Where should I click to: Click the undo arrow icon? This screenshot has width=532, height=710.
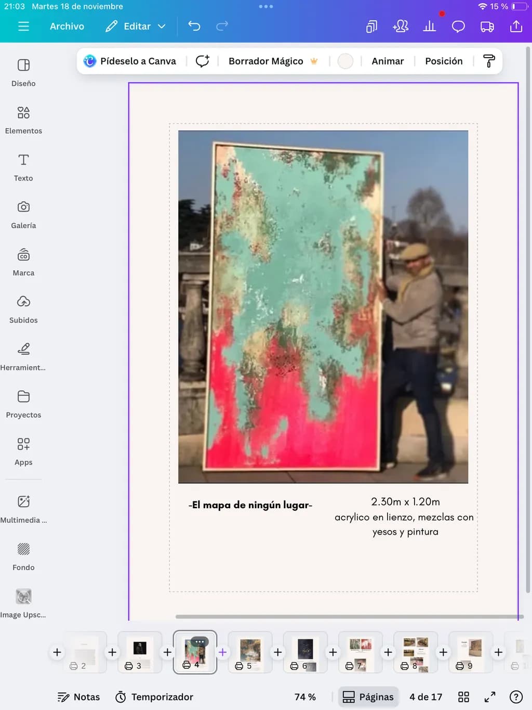click(x=194, y=26)
